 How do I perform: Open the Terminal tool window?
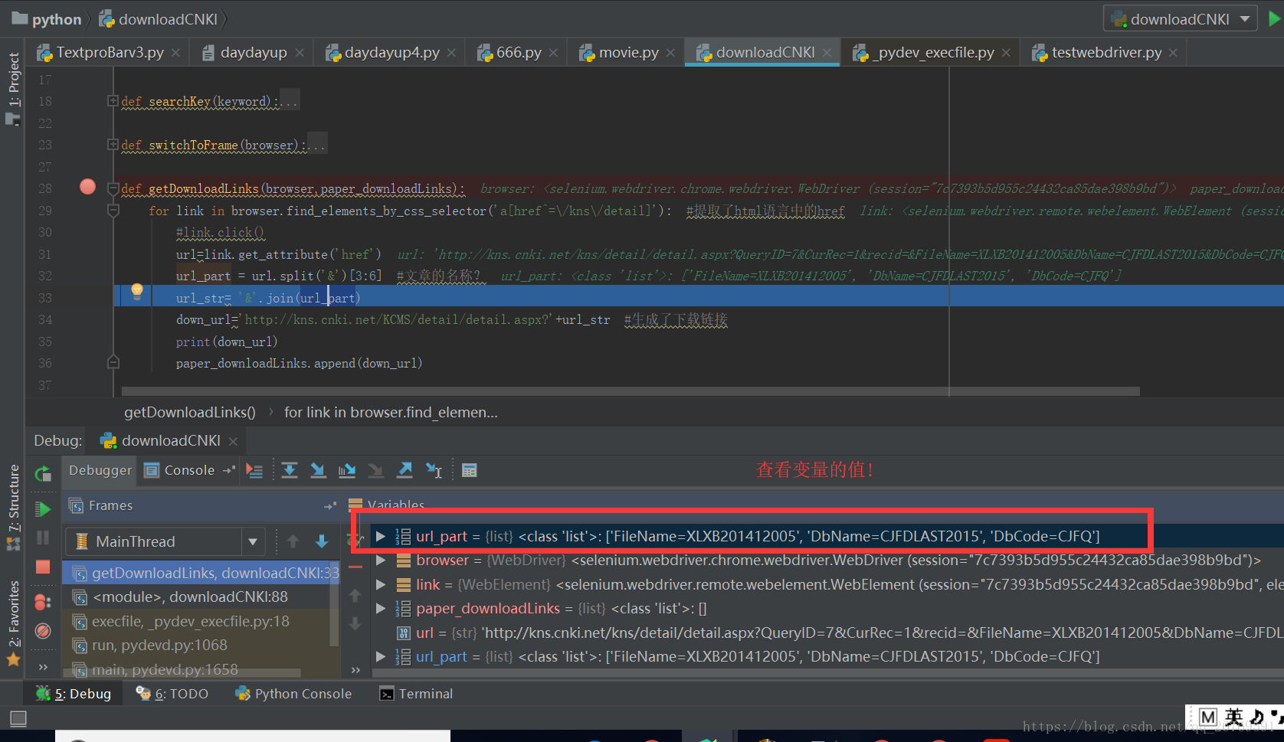click(417, 694)
